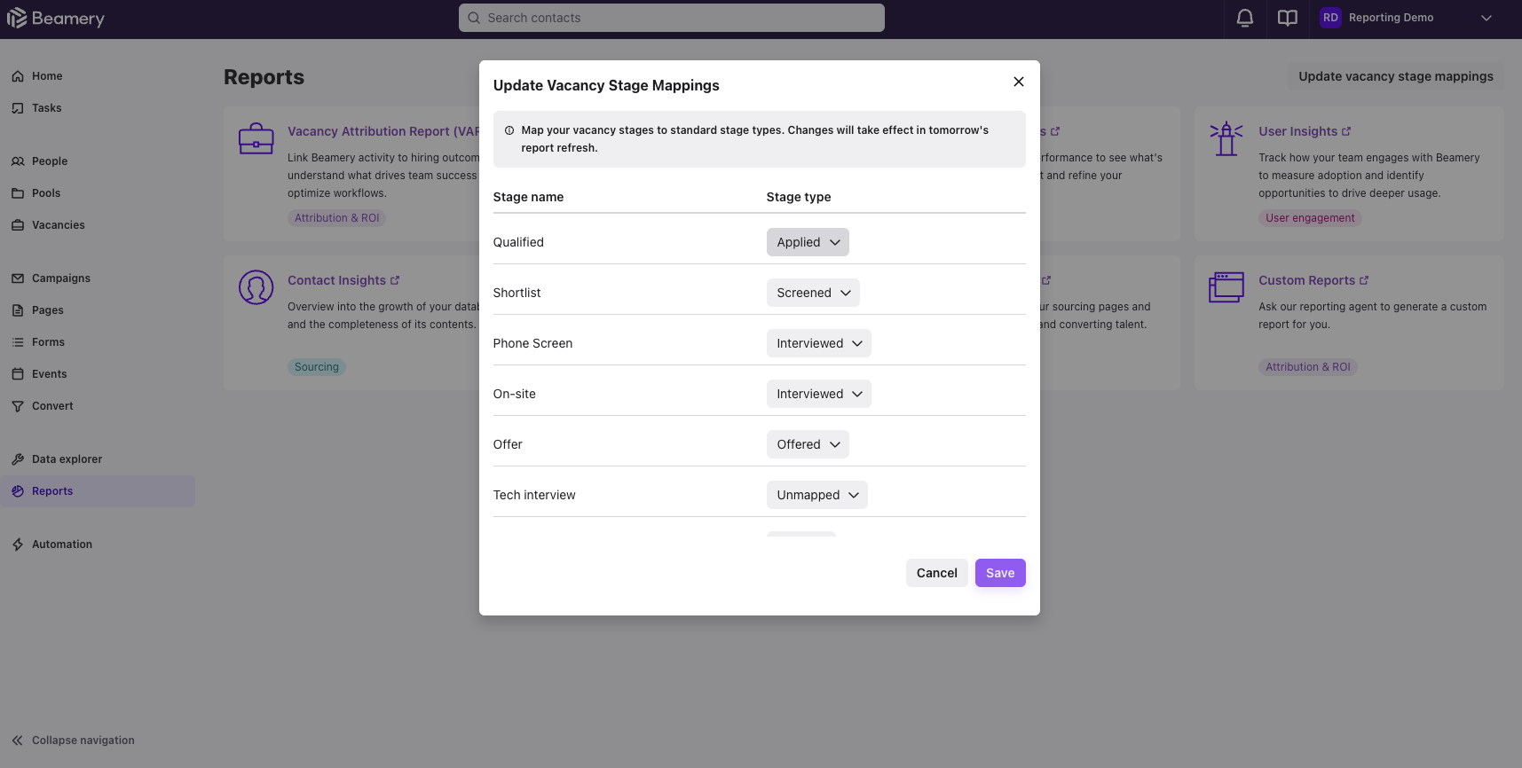Click the Beamery logo
This screenshot has width=1522, height=768.
[x=56, y=19]
